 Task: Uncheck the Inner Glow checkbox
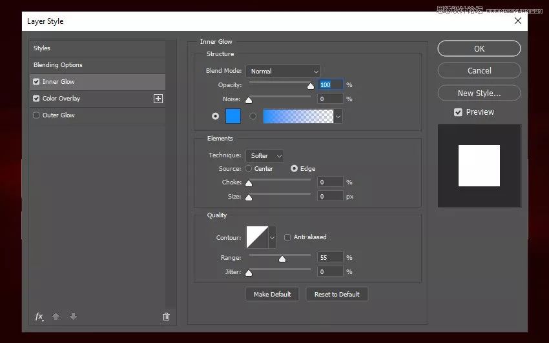click(36, 82)
